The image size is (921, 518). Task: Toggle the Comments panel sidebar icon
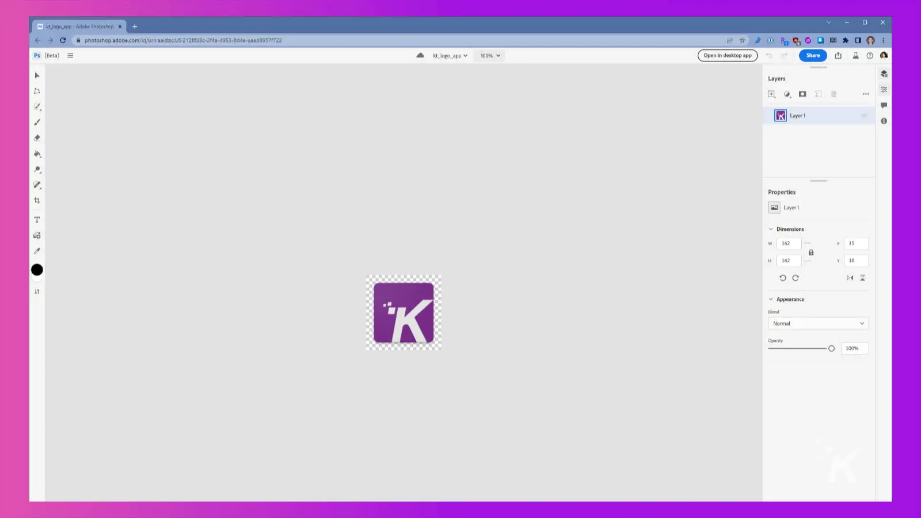[884, 105]
